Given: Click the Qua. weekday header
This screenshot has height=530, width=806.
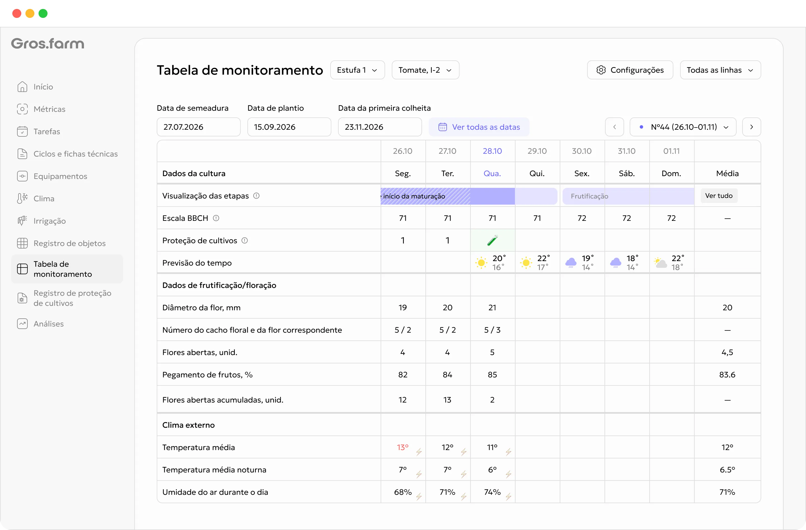Looking at the screenshot, I should [x=492, y=173].
